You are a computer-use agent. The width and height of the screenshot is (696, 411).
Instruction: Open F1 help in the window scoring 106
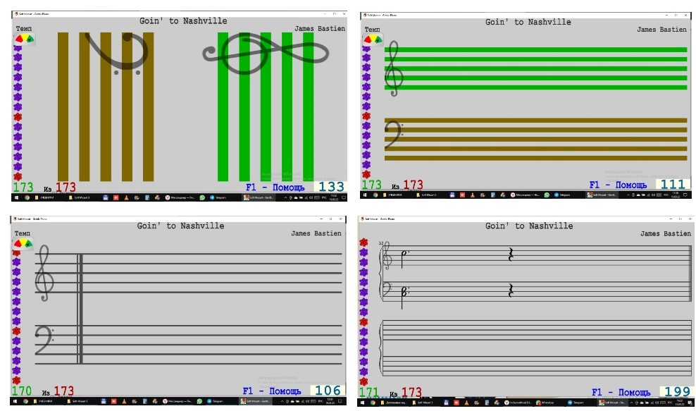pyautogui.click(x=272, y=391)
